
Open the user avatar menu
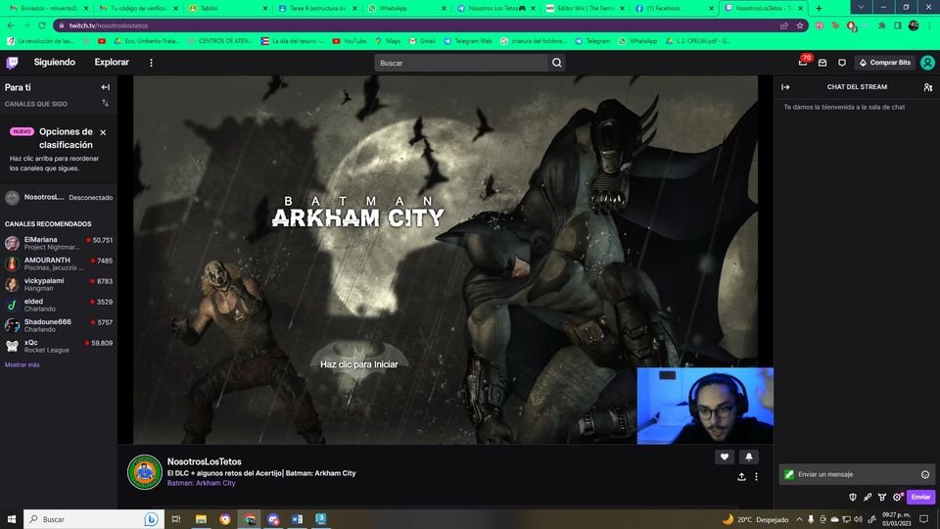927,63
